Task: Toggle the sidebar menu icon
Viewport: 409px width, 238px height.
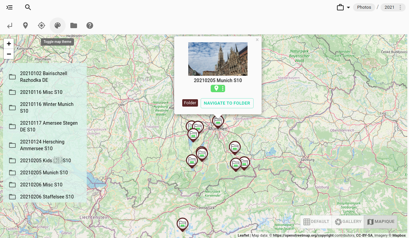Action: [x=10, y=7]
